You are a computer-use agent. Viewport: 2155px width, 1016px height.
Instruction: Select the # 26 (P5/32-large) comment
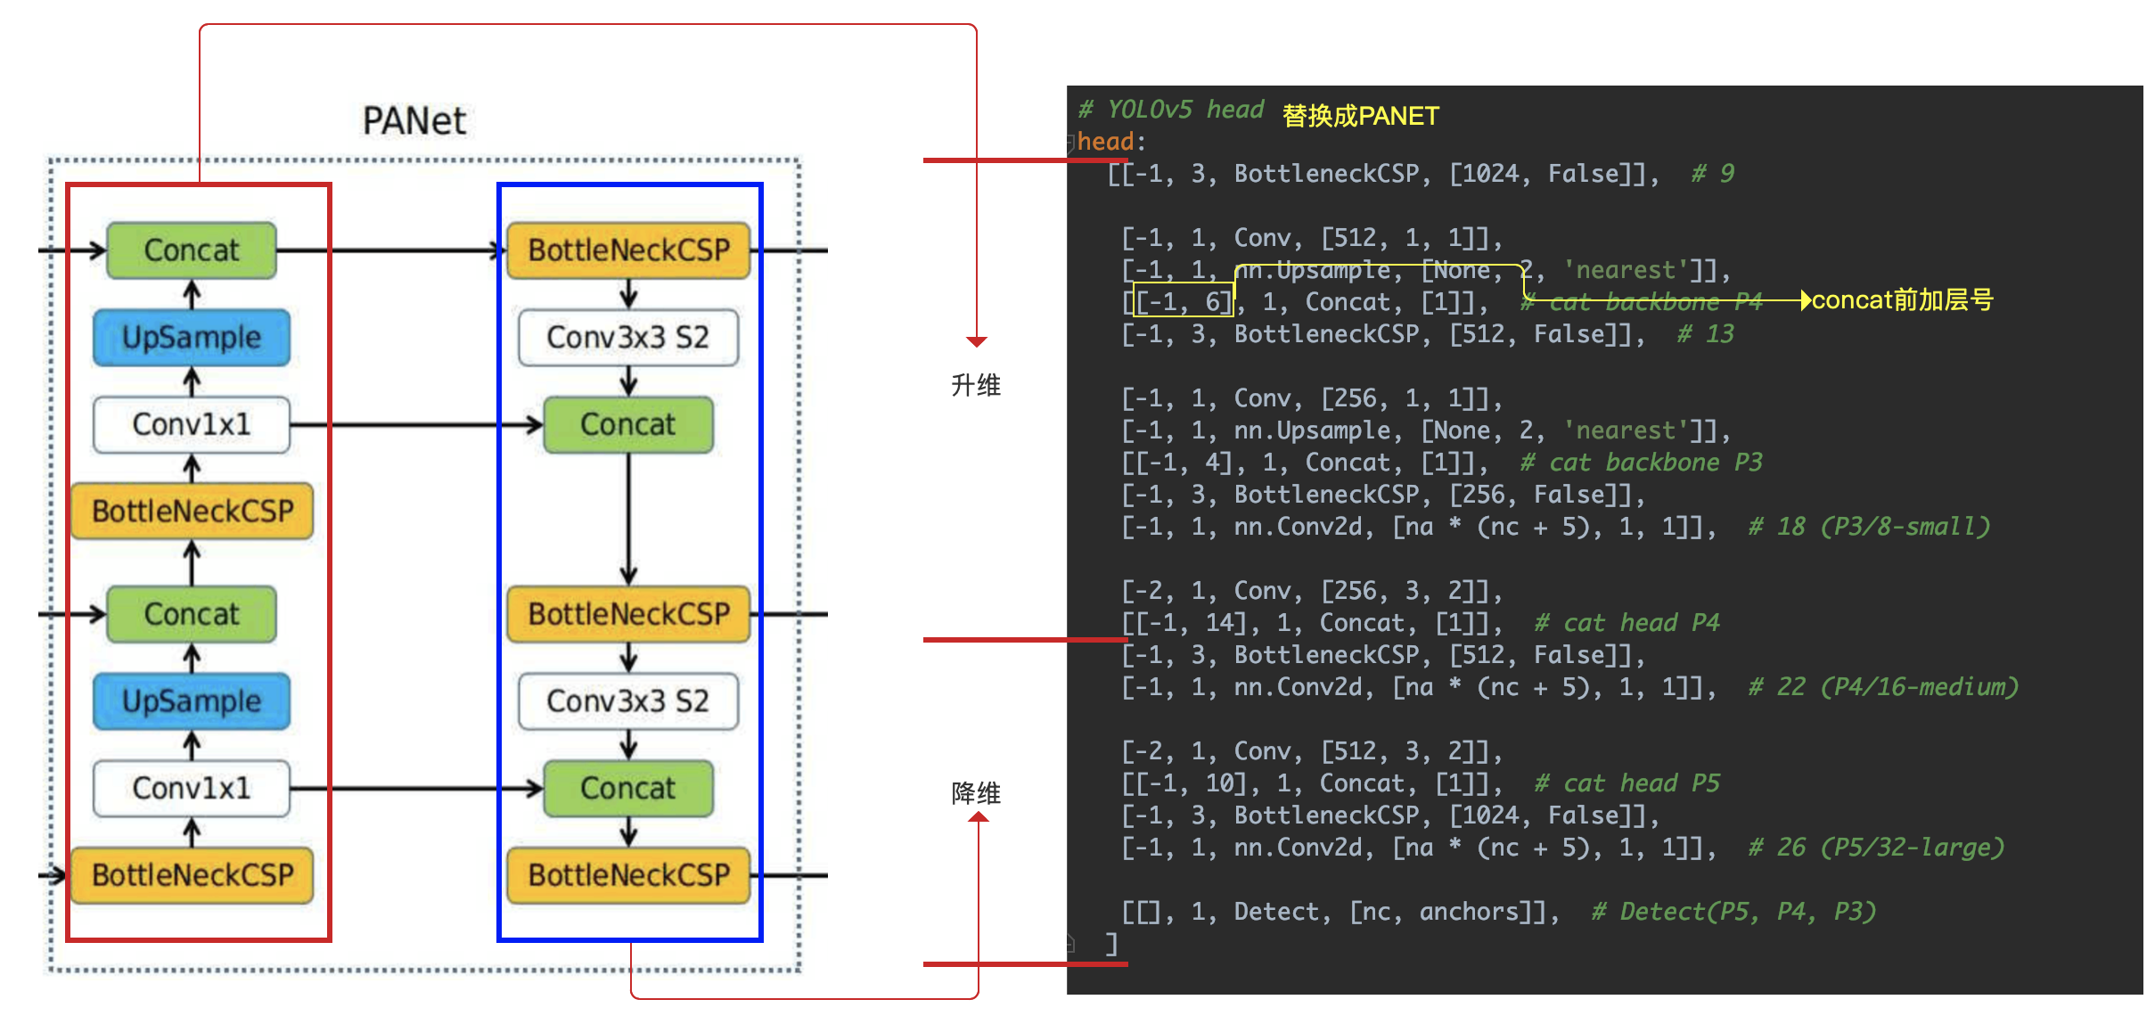(x=1875, y=848)
